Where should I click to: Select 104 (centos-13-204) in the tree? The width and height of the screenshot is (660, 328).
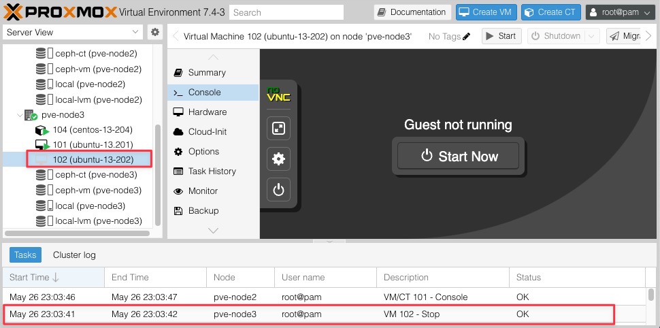point(93,130)
